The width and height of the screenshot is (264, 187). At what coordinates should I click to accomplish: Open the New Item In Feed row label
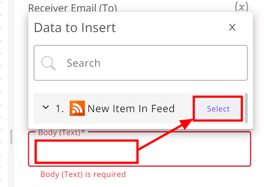(x=131, y=108)
